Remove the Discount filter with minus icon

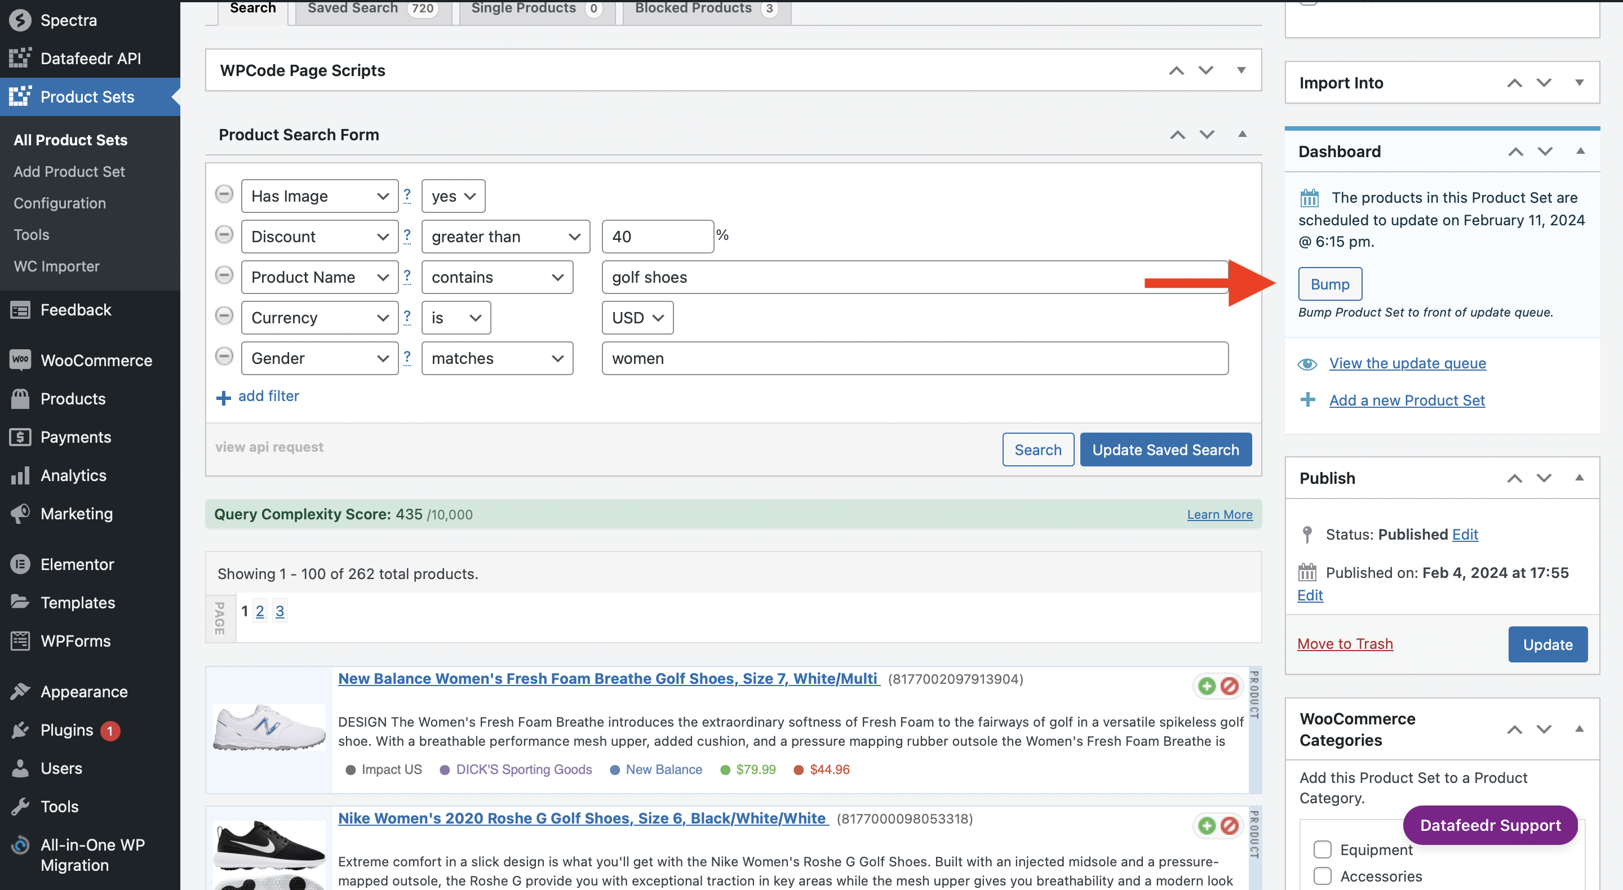click(x=224, y=234)
